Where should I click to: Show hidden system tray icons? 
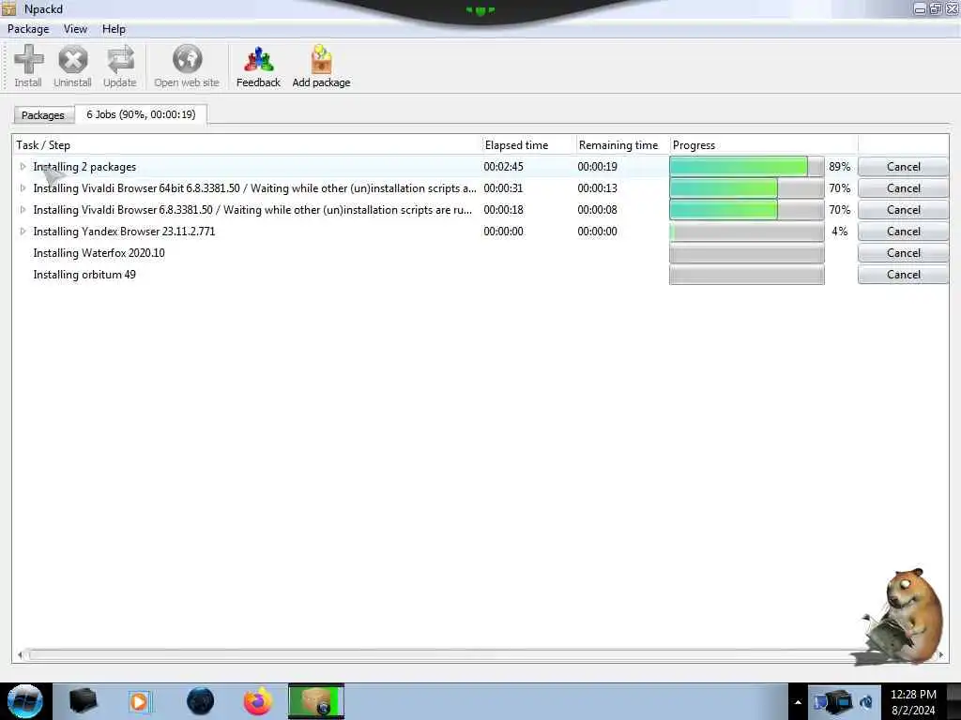(798, 701)
